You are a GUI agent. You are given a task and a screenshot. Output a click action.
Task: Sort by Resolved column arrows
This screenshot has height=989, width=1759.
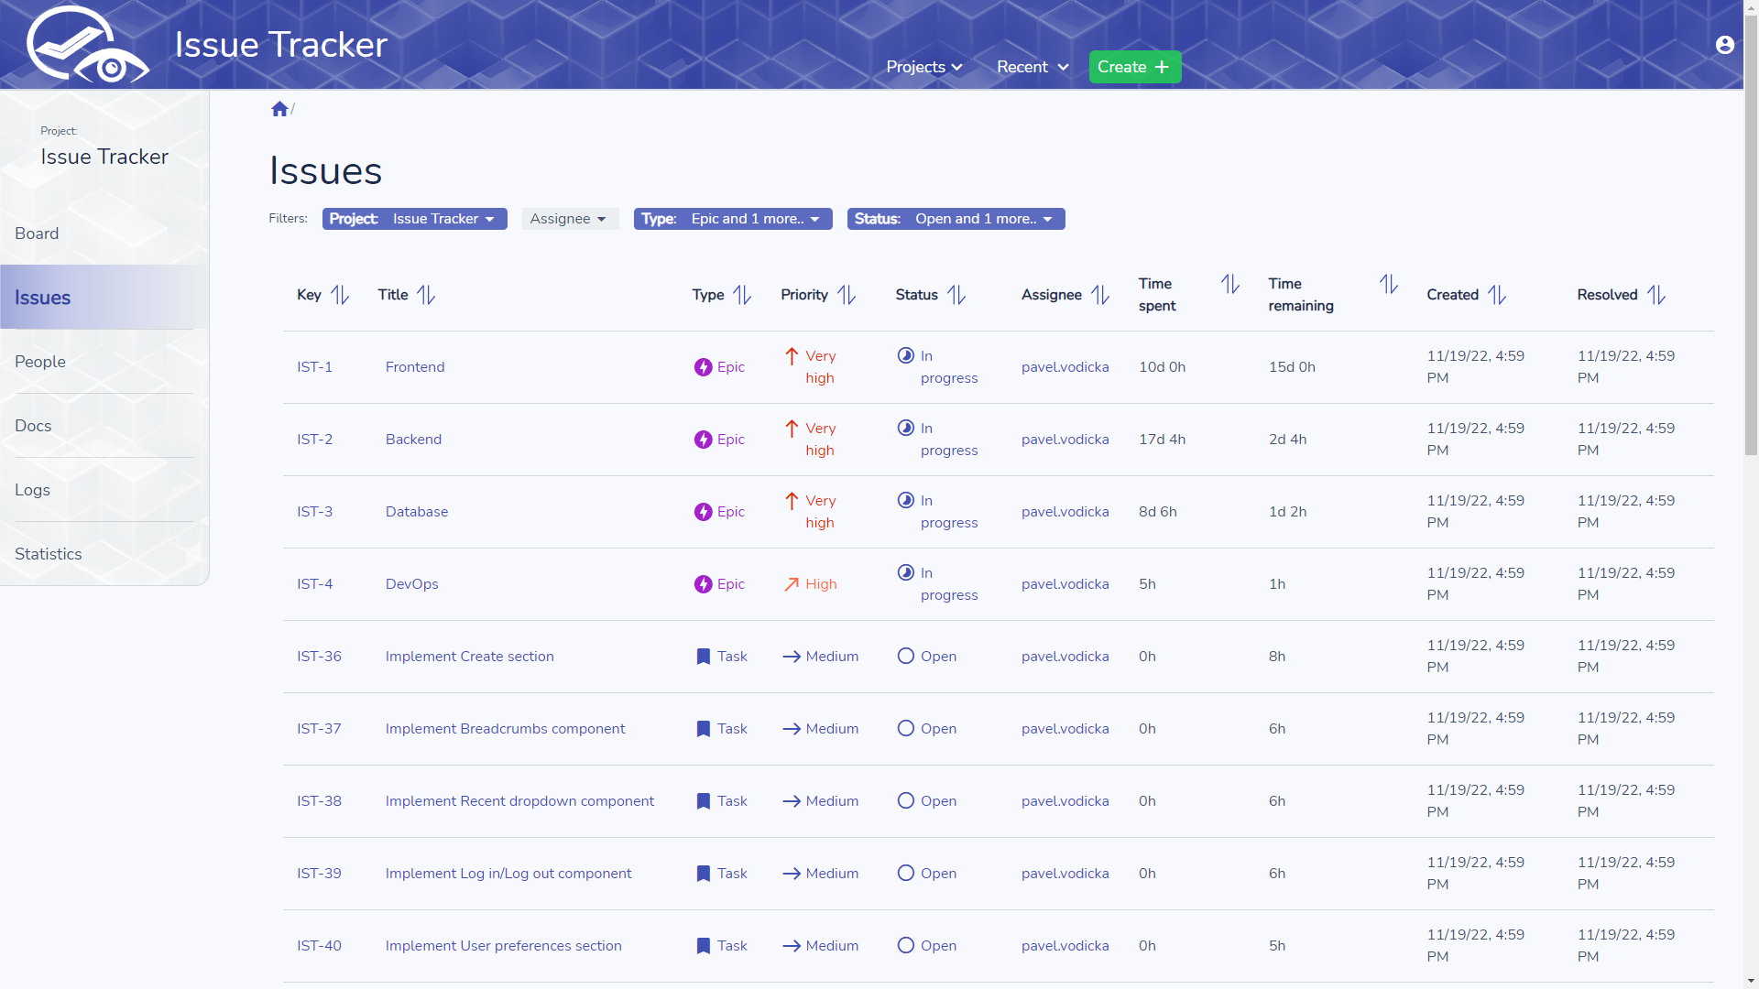[x=1655, y=295]
